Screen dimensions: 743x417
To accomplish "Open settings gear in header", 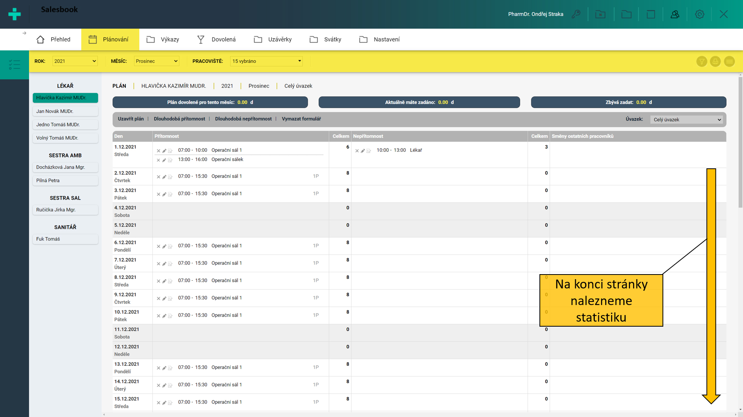I will tap(699, 14).
